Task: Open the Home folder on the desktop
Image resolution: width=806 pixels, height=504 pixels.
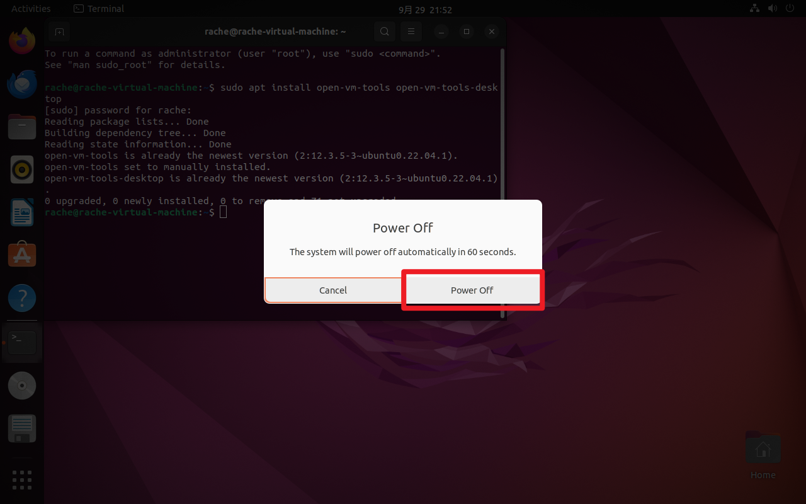Action: point(763,455)
